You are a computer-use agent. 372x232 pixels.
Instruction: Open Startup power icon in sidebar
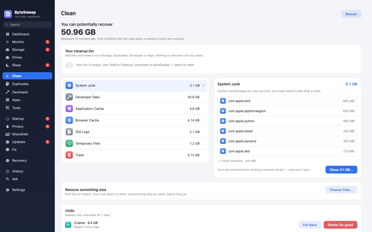(7, 119)
